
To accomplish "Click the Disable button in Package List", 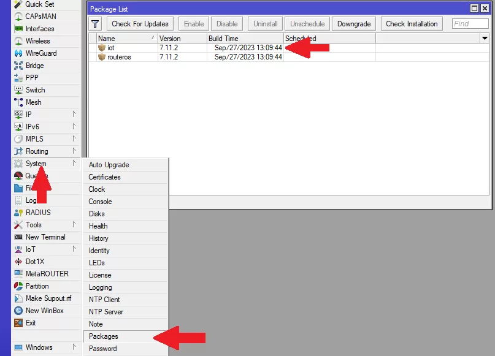I will tap(227, 24).
